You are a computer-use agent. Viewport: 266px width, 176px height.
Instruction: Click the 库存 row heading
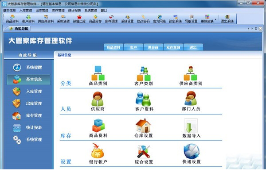[x=66, y=136]
